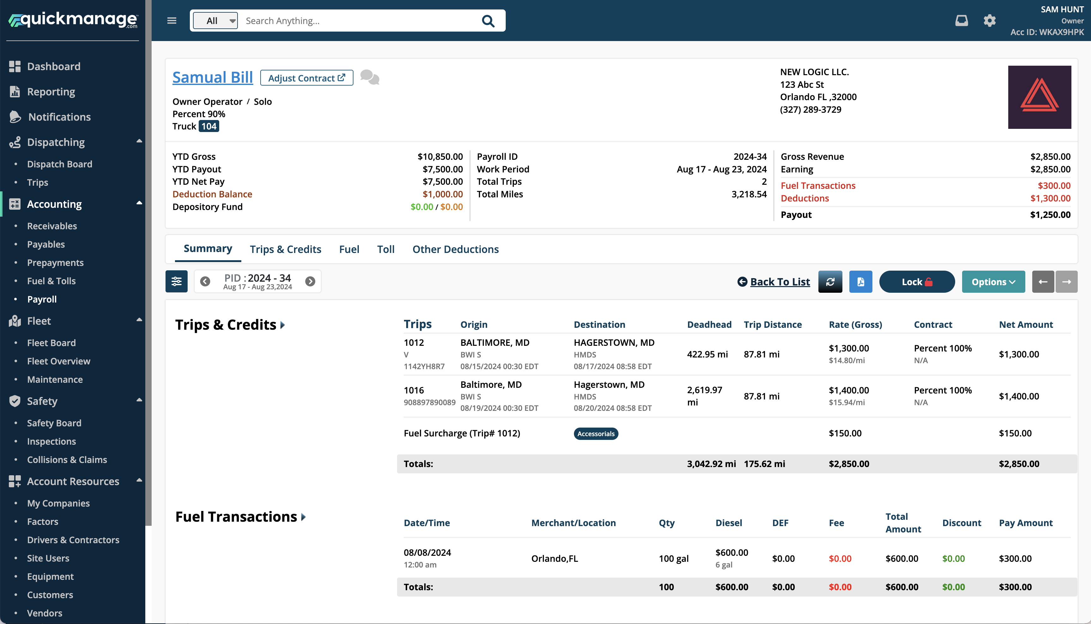Switch to the Trips & Credits tab

coord(286,249)
